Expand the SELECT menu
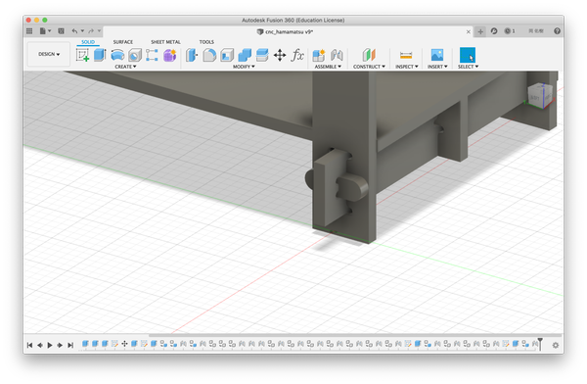Viewport: 587px width, 384px height. click(468, 67)
